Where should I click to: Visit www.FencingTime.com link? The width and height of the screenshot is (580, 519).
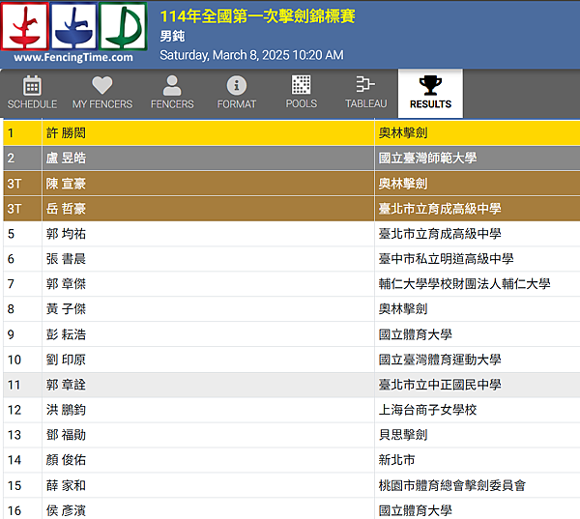click(73, 57)
